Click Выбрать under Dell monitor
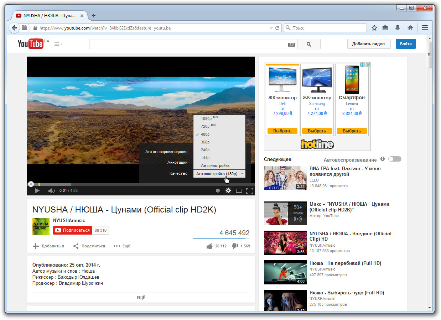This screenshot has height=320, width=441. 282,131
